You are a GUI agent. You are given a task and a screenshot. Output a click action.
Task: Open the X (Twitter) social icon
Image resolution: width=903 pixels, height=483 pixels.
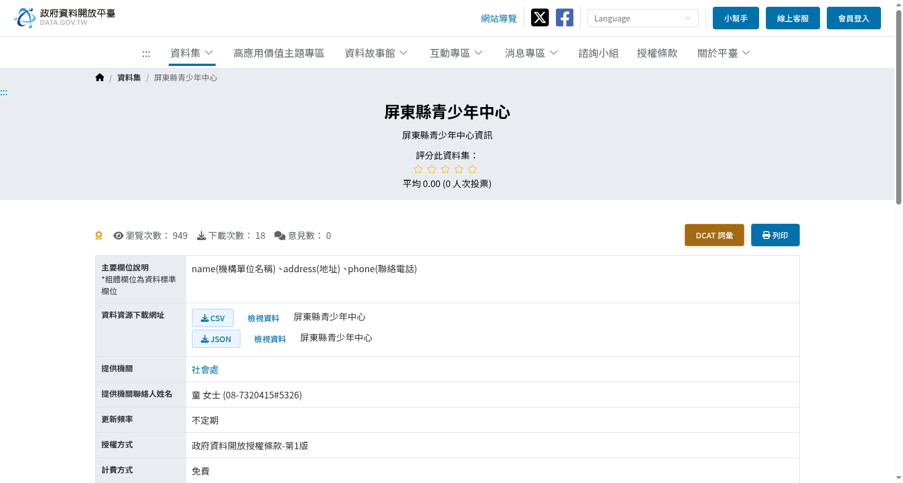pos(540,17)
